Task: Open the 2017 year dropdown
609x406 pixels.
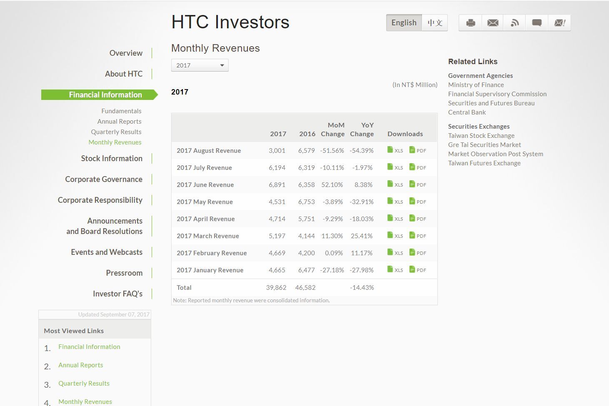Action: tap(200, 65)
